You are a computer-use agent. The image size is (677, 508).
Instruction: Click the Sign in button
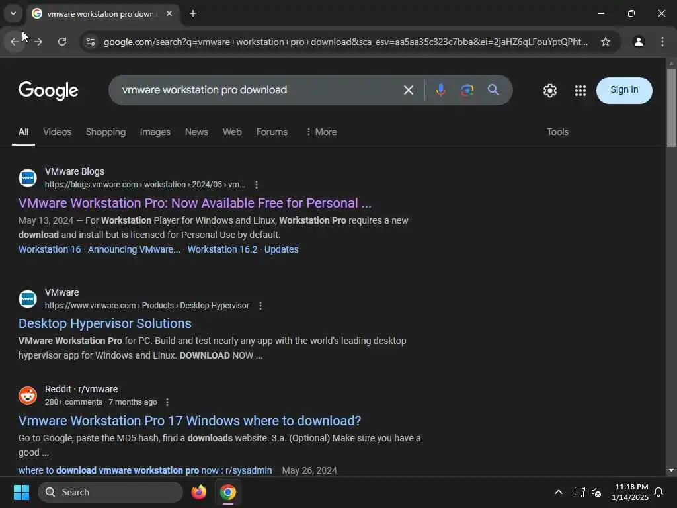click(624, 90)
